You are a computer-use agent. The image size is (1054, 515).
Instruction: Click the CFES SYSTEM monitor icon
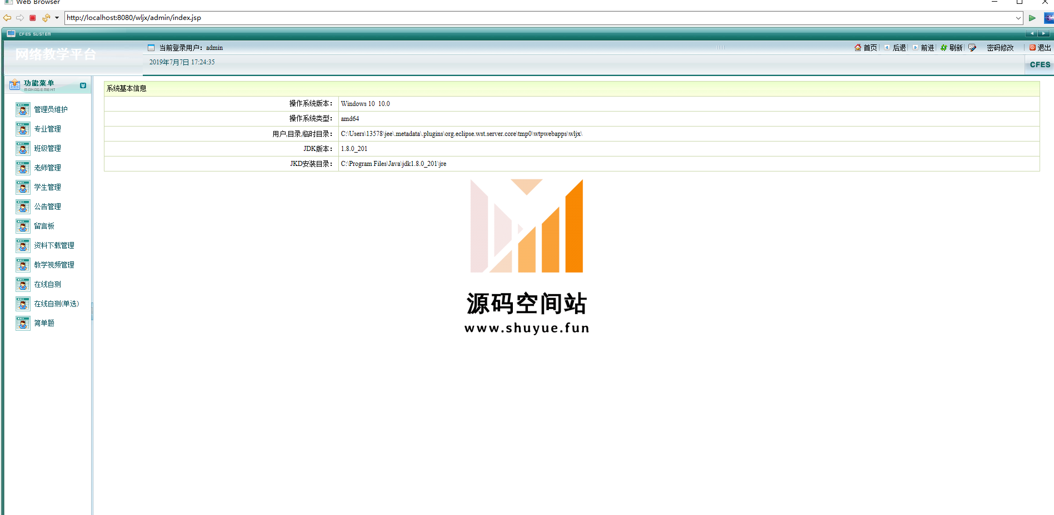pyautogui.click(x=11, y=34)
